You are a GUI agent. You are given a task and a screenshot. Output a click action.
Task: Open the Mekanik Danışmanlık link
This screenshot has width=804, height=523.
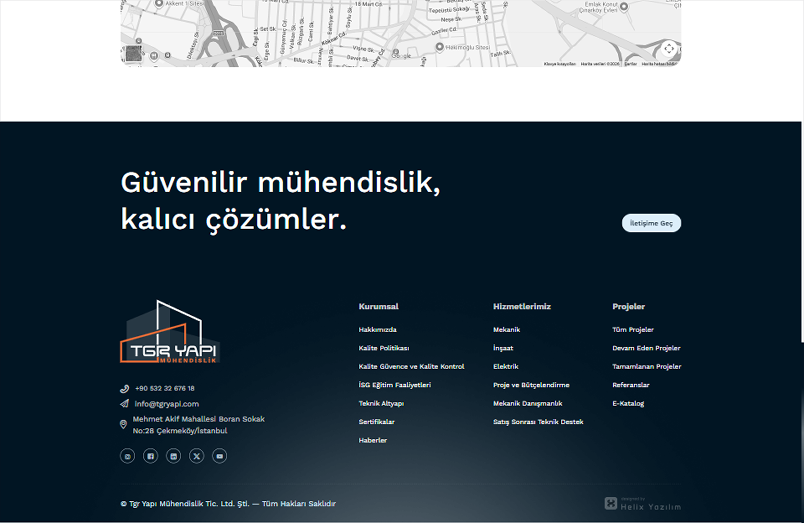(528, 403)
